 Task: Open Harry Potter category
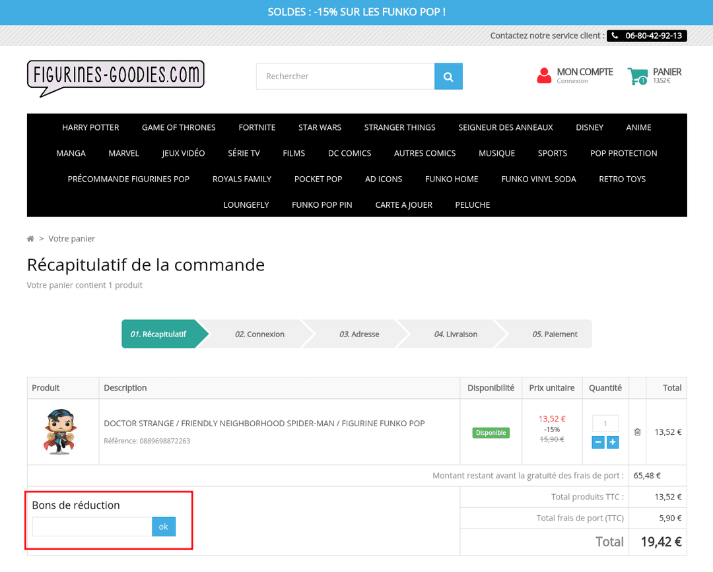[90, 127]
